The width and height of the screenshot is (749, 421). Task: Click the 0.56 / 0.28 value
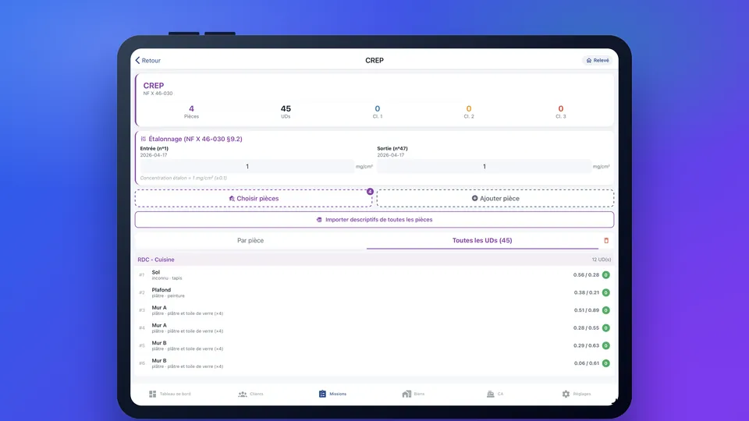coord(586,275)
